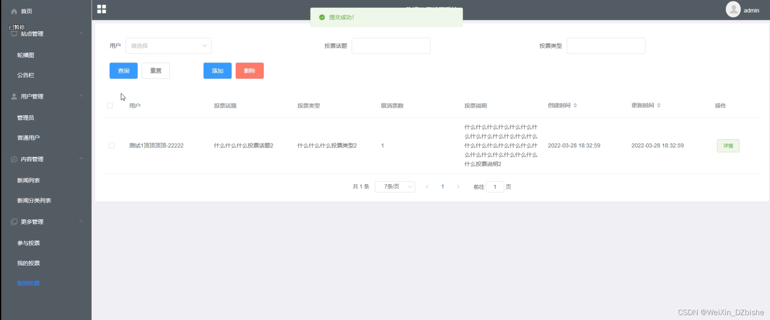Click the admin username text
770x320 pixels.
click(x=751, y=11)
